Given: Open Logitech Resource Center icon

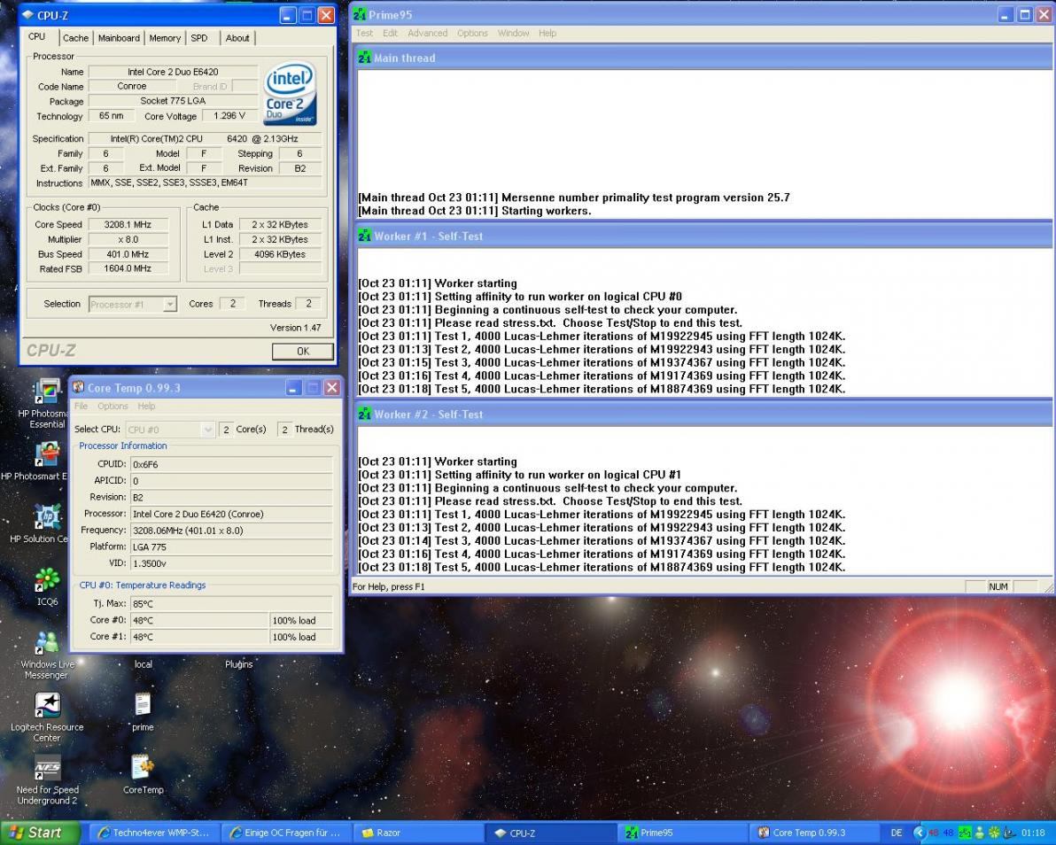Looking at the screenshot, I should coord(47,706).
